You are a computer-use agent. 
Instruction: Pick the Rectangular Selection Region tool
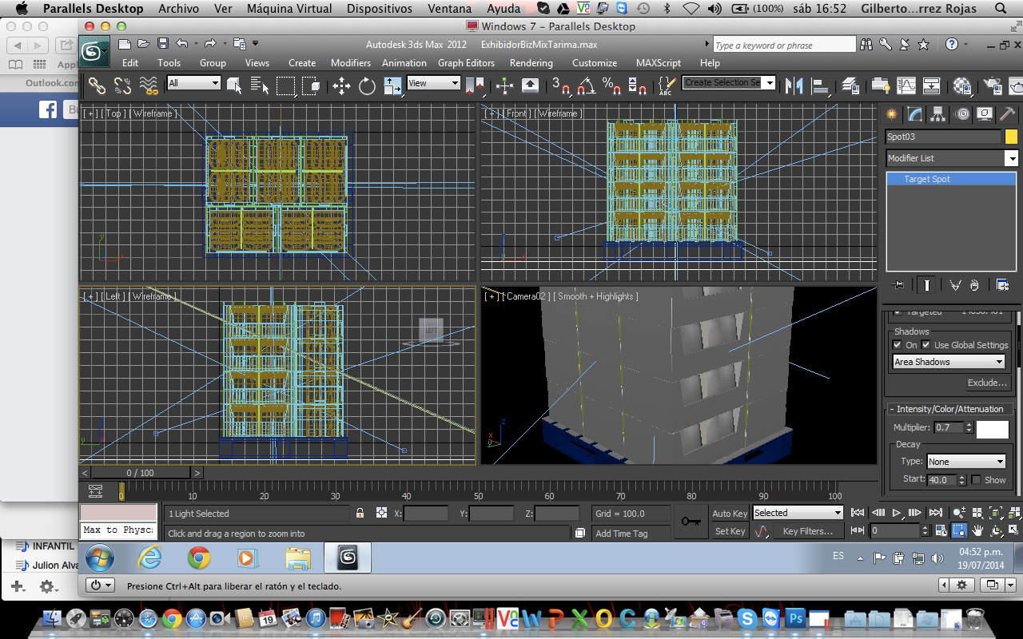(x=285, y=85)
